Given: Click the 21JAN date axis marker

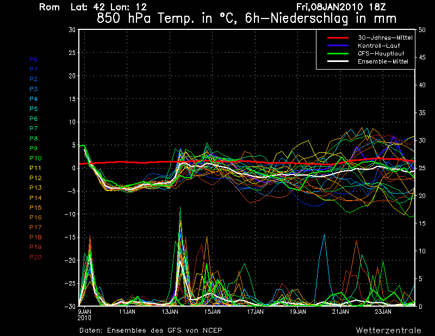Looking at the screenshot, I should coord(340,312).
